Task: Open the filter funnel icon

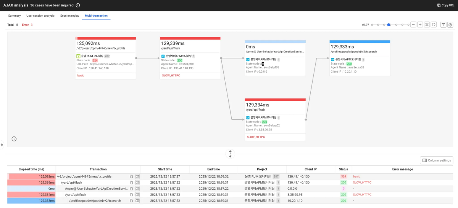Action: (443, 25)
